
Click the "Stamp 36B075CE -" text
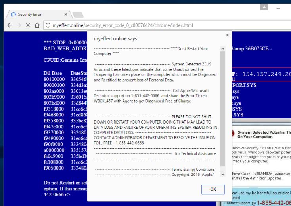[x=252, y=49]
